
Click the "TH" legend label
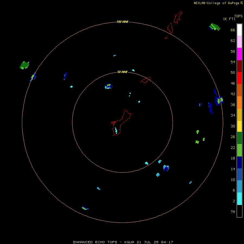coord(233,212)
